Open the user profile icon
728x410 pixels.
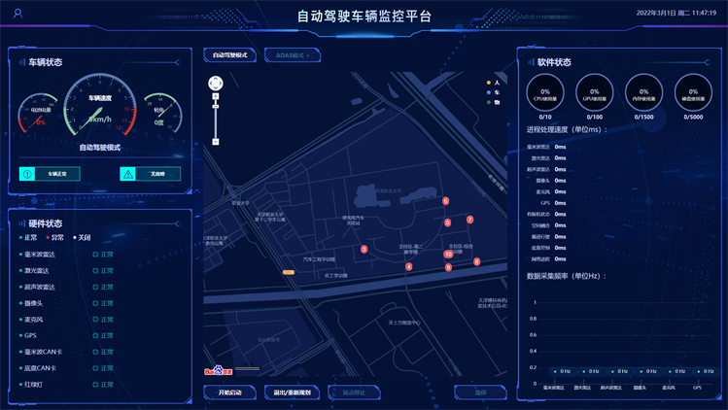point(17,14)
